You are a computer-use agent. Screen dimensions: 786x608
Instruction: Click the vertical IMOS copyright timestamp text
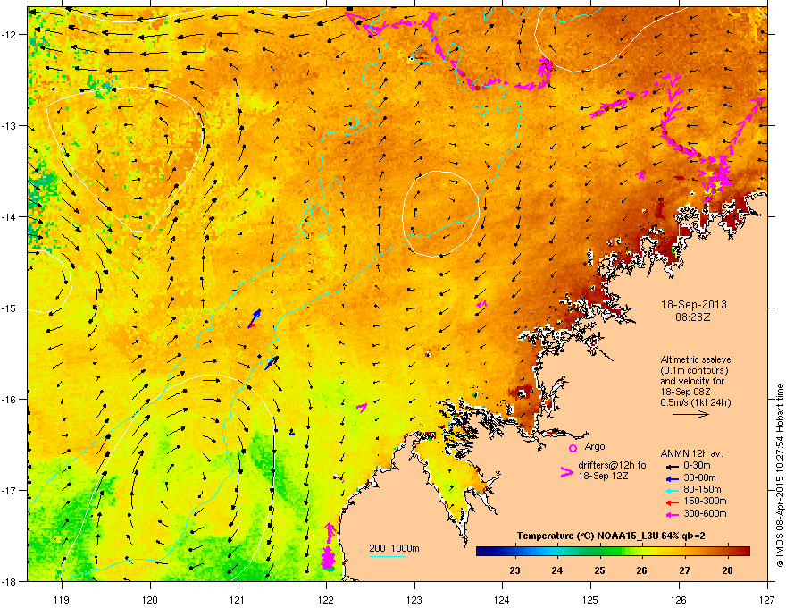780,476
